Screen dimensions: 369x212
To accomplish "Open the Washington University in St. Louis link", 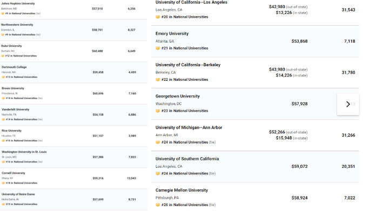I will pyautogui.click(x=24, y=152).
